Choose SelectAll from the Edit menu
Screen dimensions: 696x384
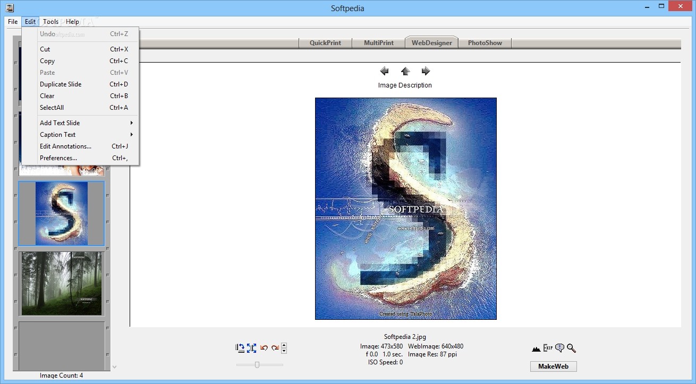click(81, 108)
